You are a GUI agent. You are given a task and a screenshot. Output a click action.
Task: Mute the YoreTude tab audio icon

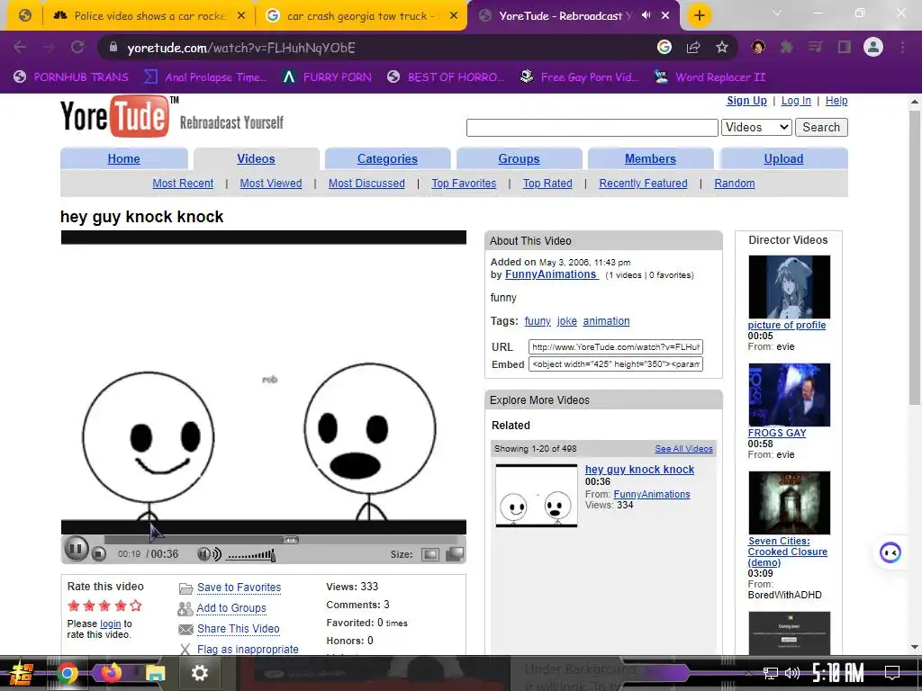pos(646,15)
